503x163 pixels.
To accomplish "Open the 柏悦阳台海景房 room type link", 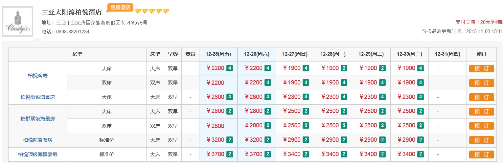I will coord(37,97).
